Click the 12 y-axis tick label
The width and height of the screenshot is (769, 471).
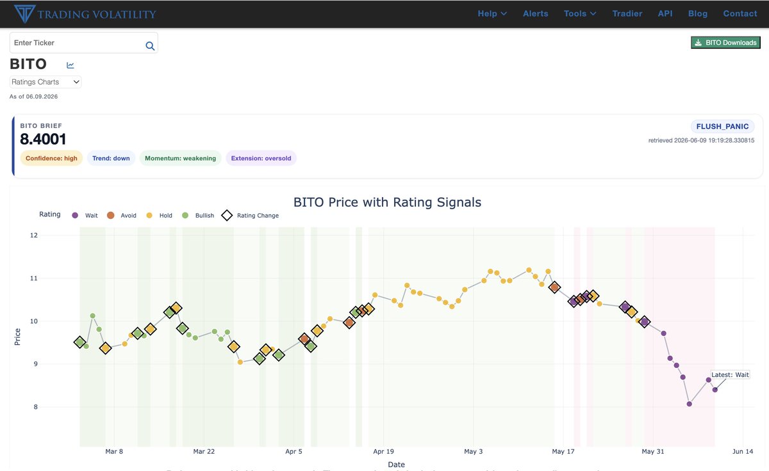click(33, 235)
